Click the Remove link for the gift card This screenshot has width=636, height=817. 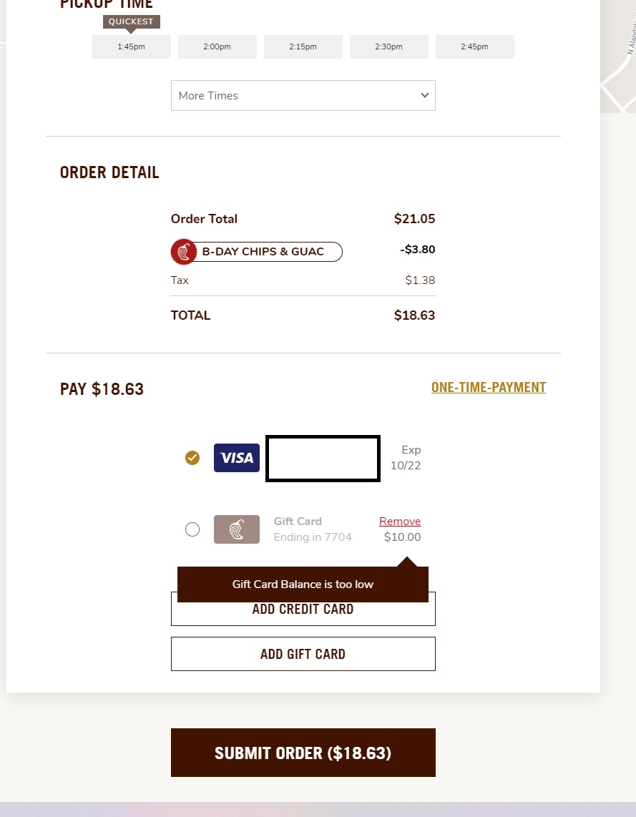(399, 521)
